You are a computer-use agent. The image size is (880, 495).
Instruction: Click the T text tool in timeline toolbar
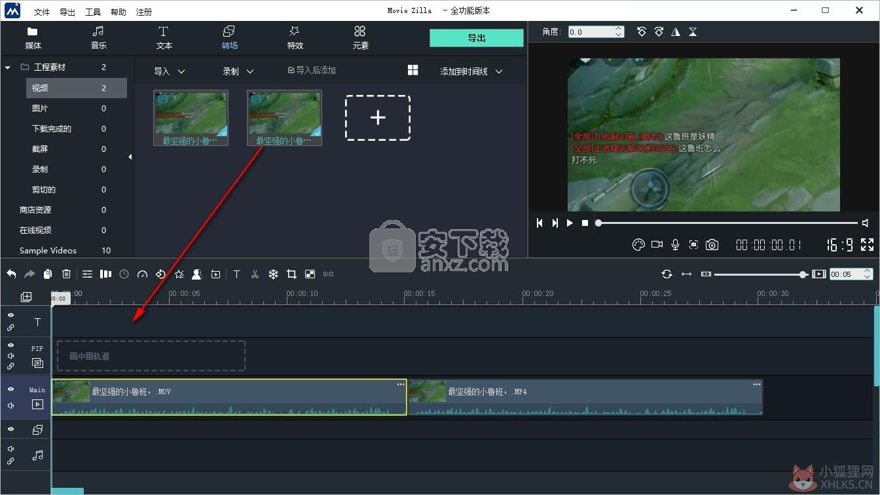[x=236, y=274]
